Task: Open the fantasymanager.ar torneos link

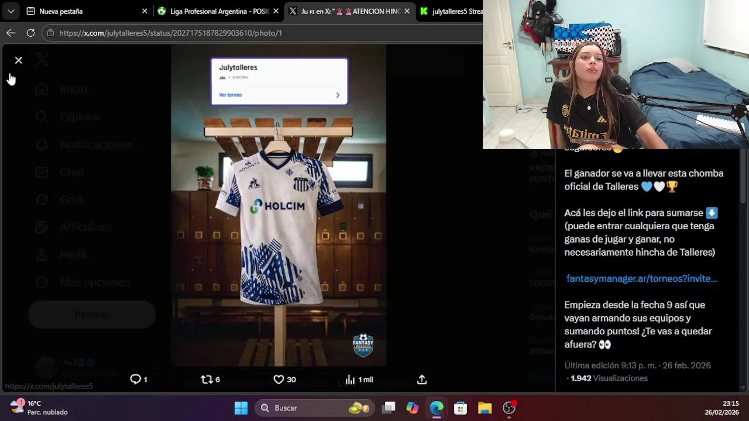Action: [x=641, y=278]
